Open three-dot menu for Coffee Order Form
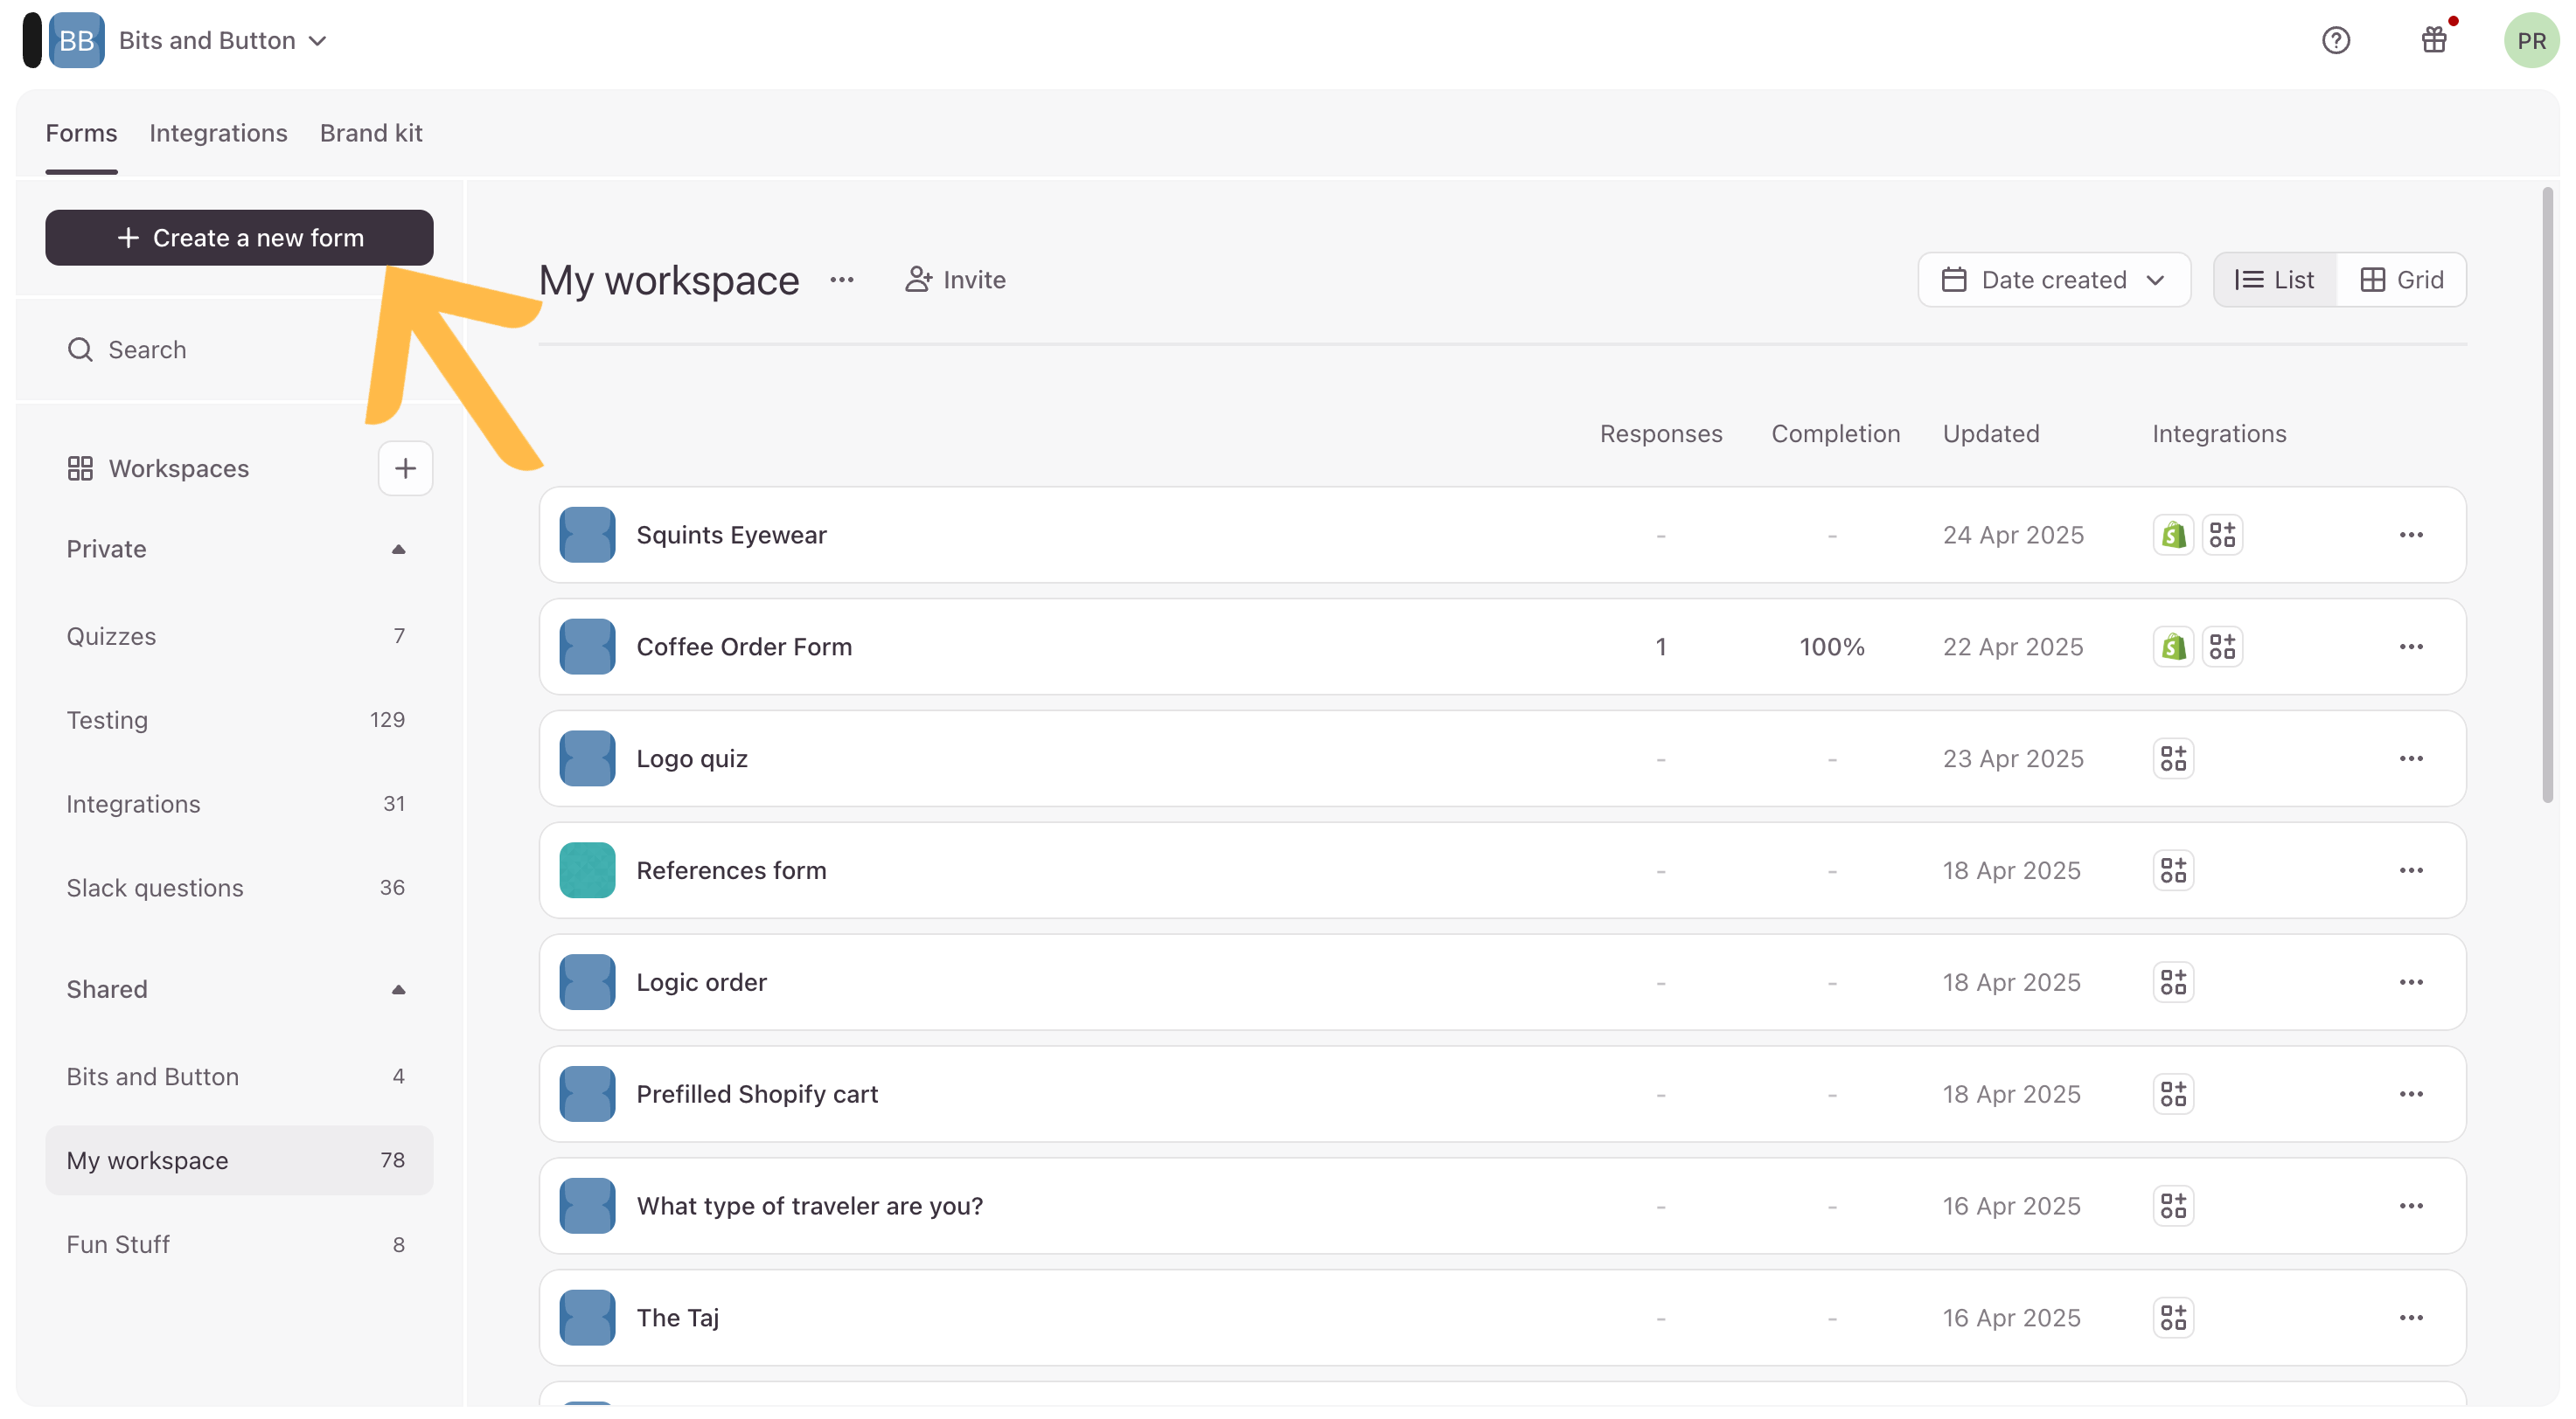 [2410, 647]
